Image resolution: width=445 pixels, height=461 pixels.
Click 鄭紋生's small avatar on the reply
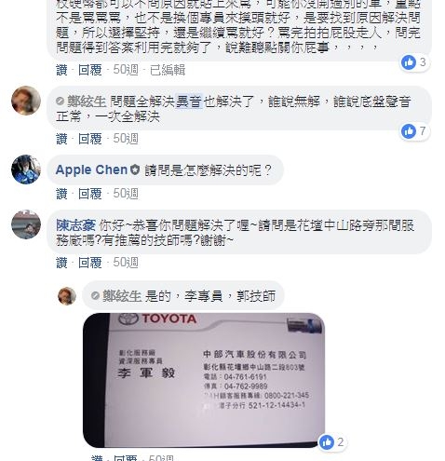67,296
